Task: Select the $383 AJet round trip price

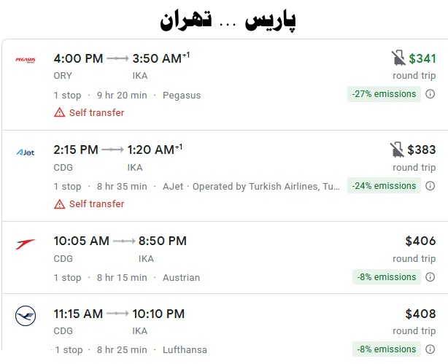Action: tap(422, 150)
